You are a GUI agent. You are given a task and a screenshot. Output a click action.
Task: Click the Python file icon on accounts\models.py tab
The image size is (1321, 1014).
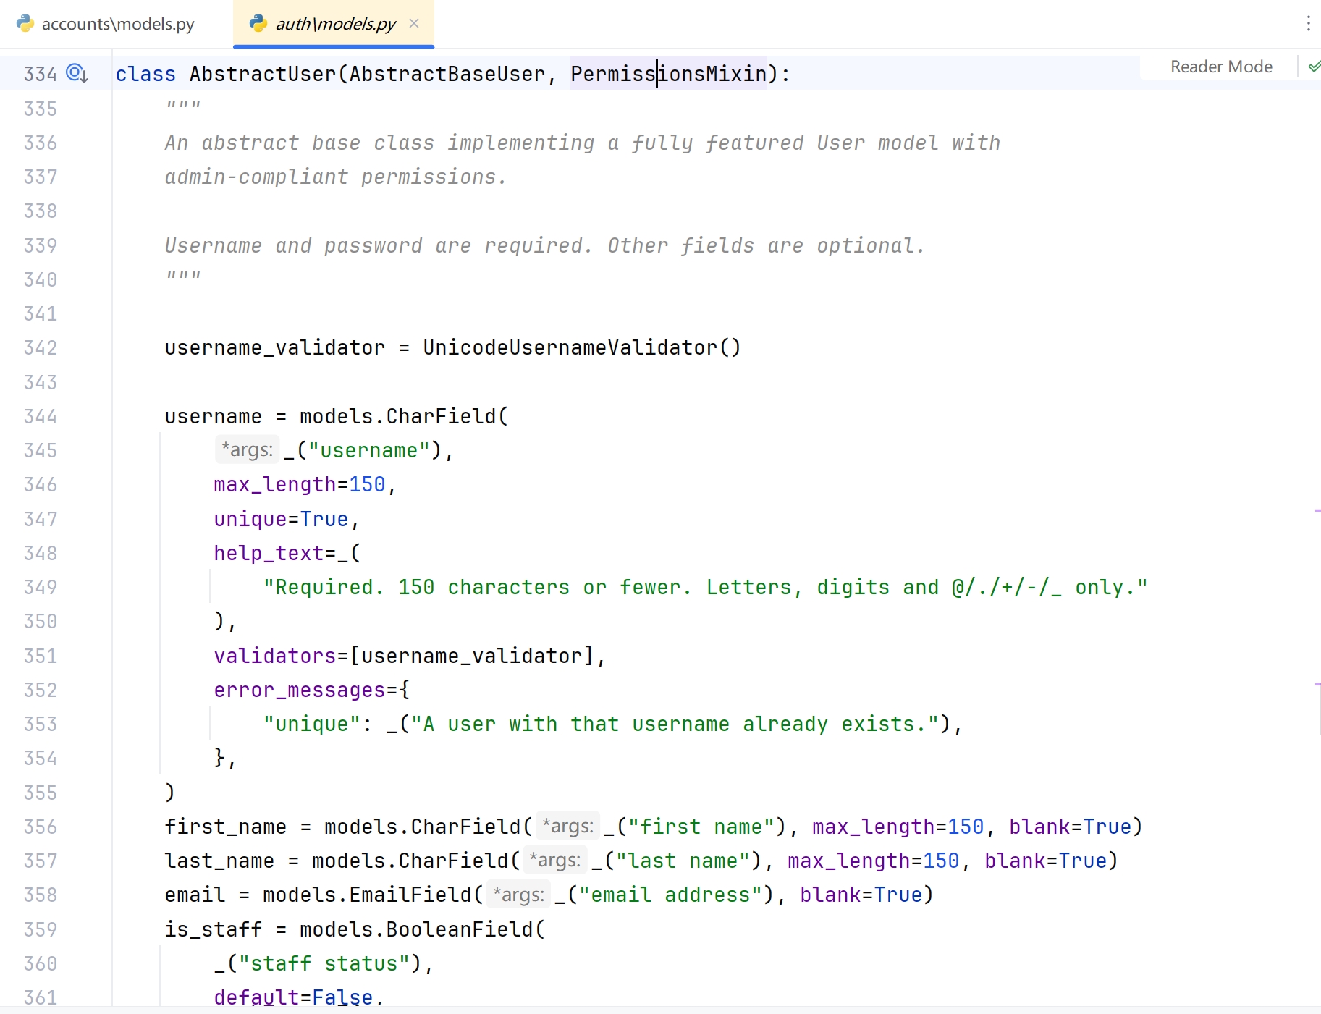coord(25,24)
